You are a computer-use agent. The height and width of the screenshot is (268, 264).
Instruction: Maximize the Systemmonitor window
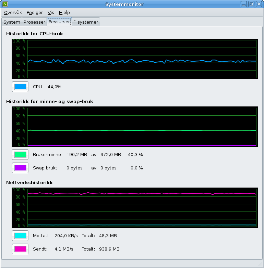pyautogui.click(x=251, y=4)
